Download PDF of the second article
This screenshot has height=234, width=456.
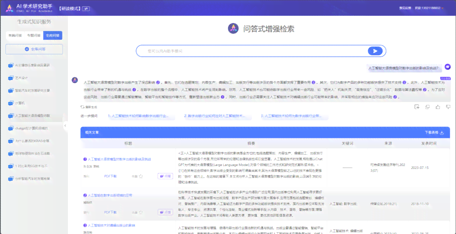point(110,212)
